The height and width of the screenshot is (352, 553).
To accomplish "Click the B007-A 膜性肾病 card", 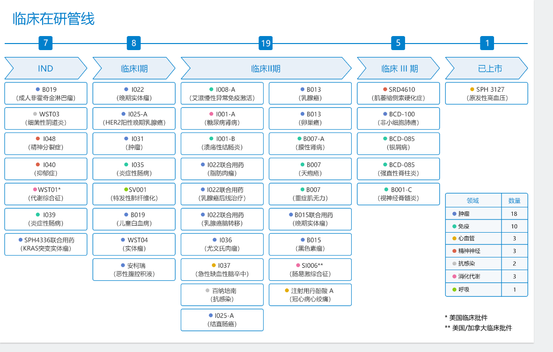I will tap(310, 144).
